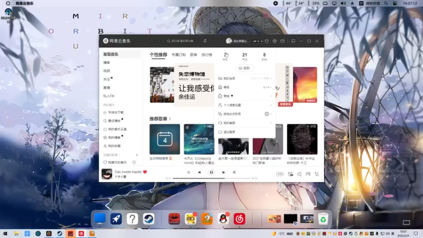This screenshot has width=423, height=238.
Task: Collapse the created playlists section arrow
Action: click(x=119, y=155)
